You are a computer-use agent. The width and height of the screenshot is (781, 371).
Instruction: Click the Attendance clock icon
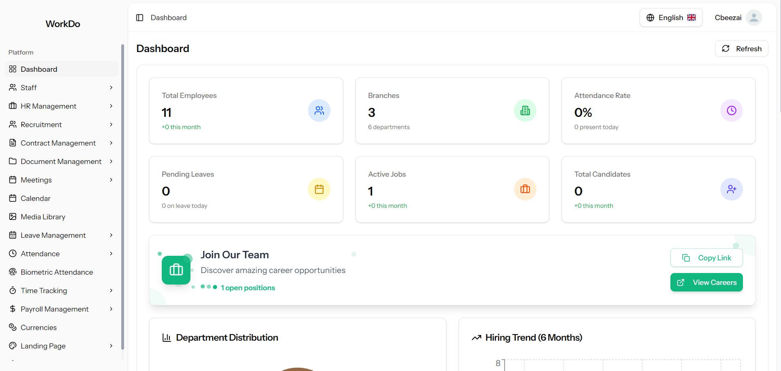click(x=13, y=253)
